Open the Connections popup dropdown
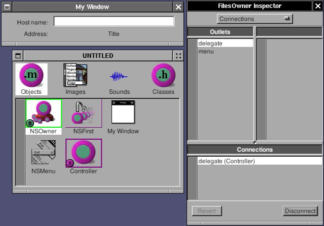 pos(254,19)
